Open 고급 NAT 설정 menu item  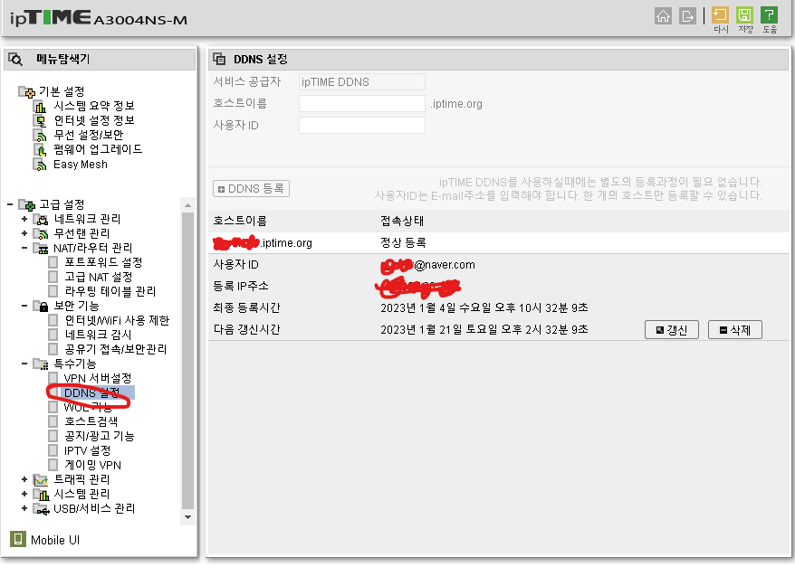click(99, 277)
